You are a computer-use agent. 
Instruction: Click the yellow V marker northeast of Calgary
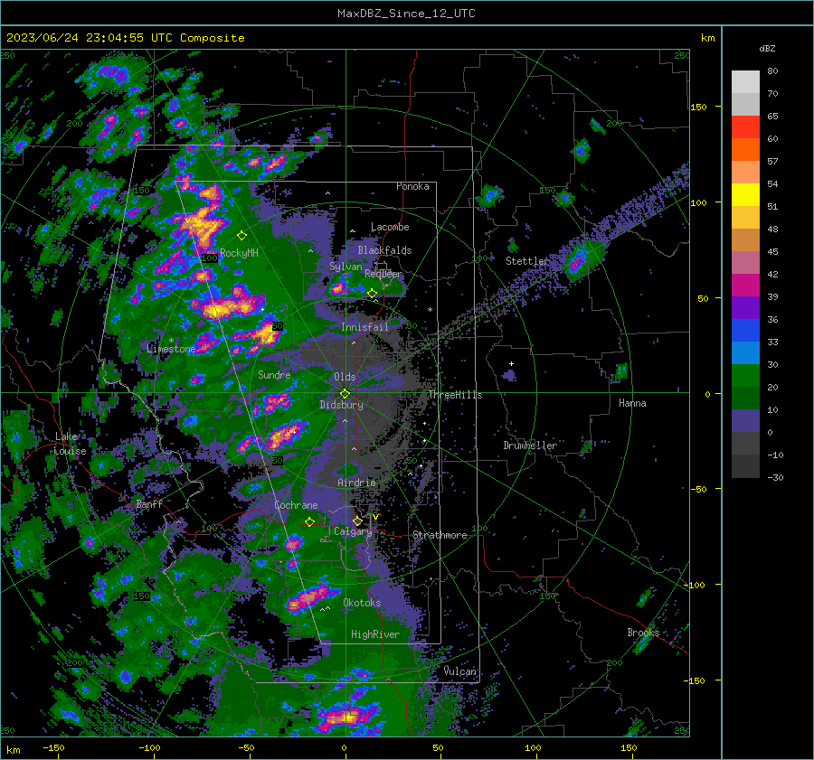pos(375,517)
